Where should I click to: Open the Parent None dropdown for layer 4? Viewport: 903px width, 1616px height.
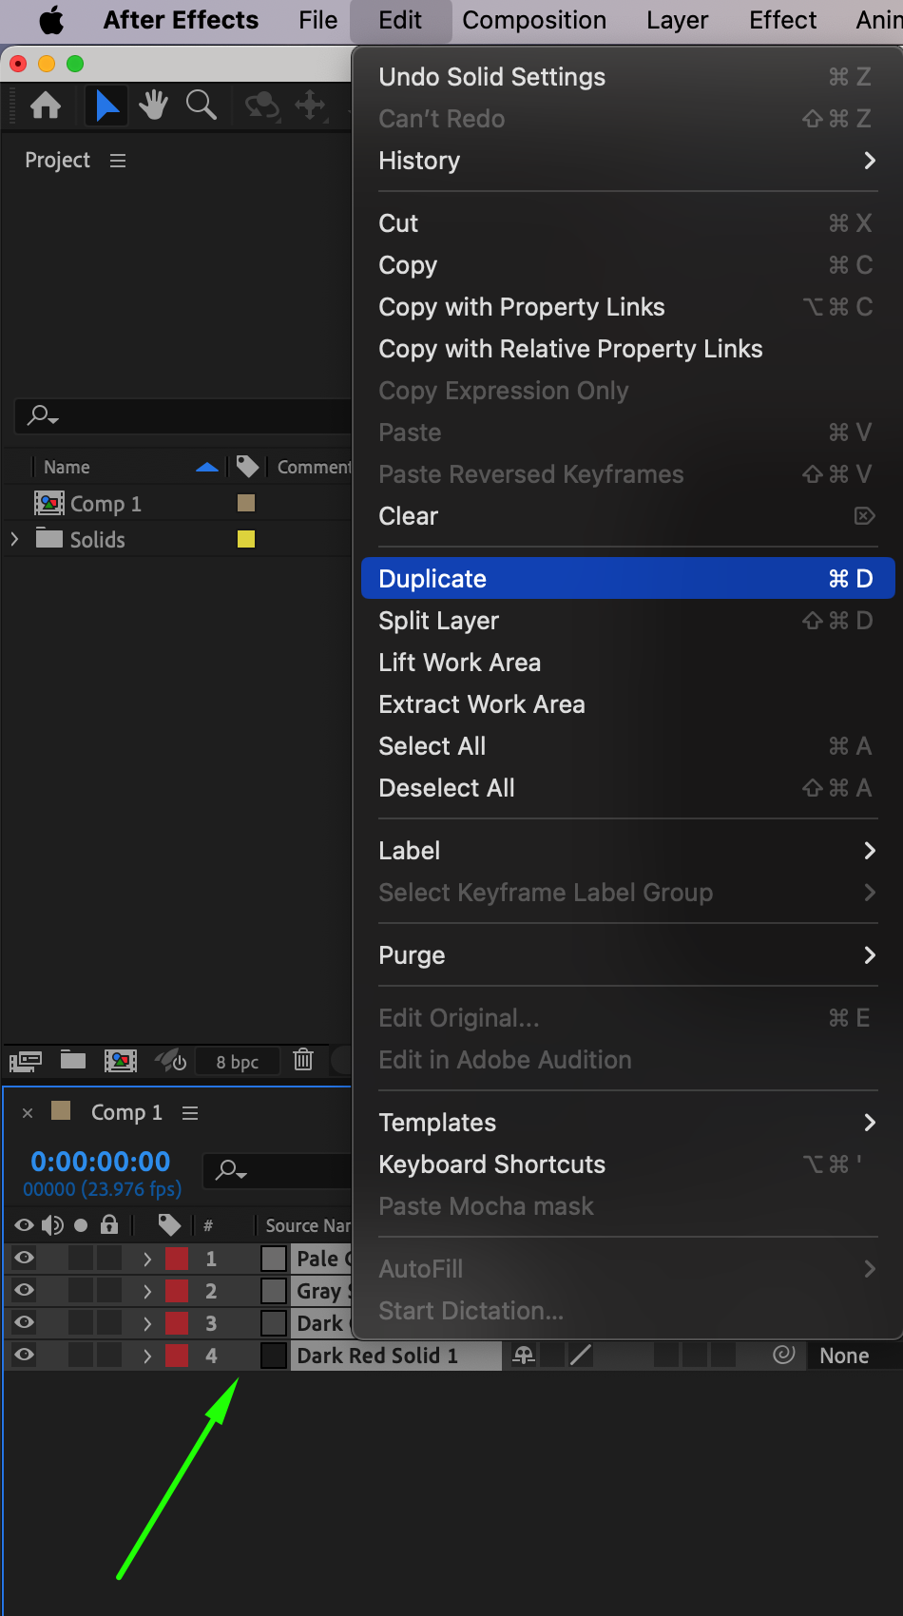click(x=854, y=1356)
